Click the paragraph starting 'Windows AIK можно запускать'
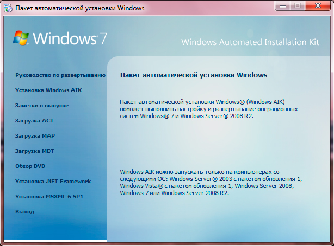Screen dimensions: 334x246 coord(211,182)
